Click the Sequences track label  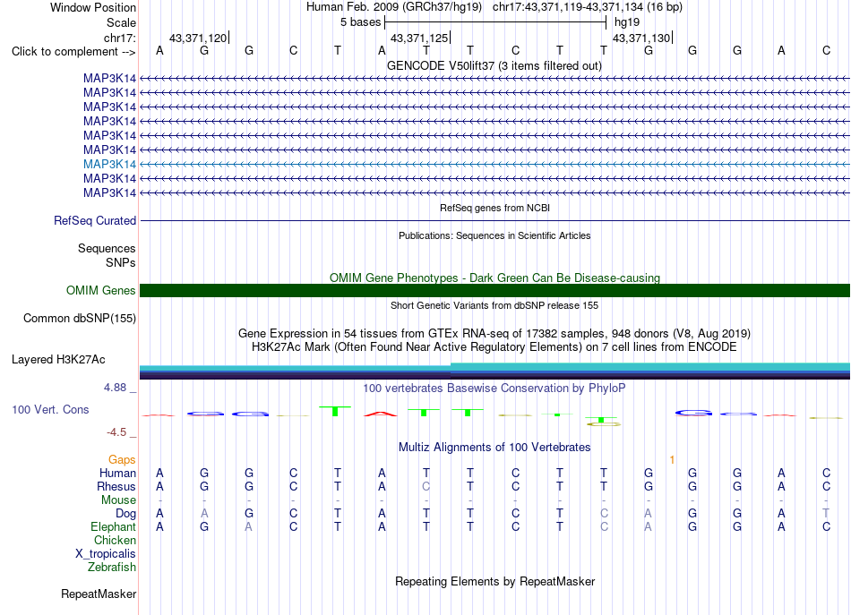(107, 248)
